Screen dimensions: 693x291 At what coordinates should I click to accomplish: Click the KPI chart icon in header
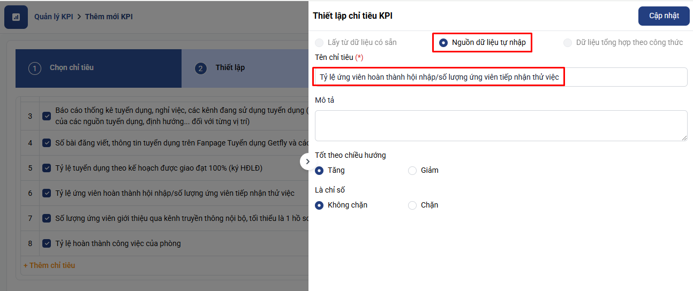point(16,17)
